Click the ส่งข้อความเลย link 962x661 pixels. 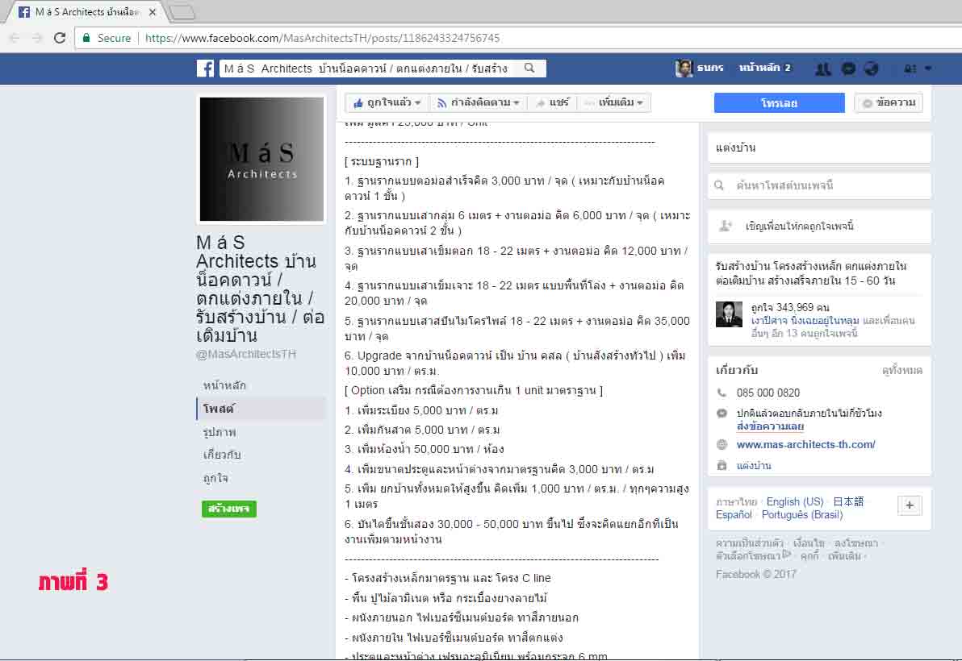click(x=770, y=426)
